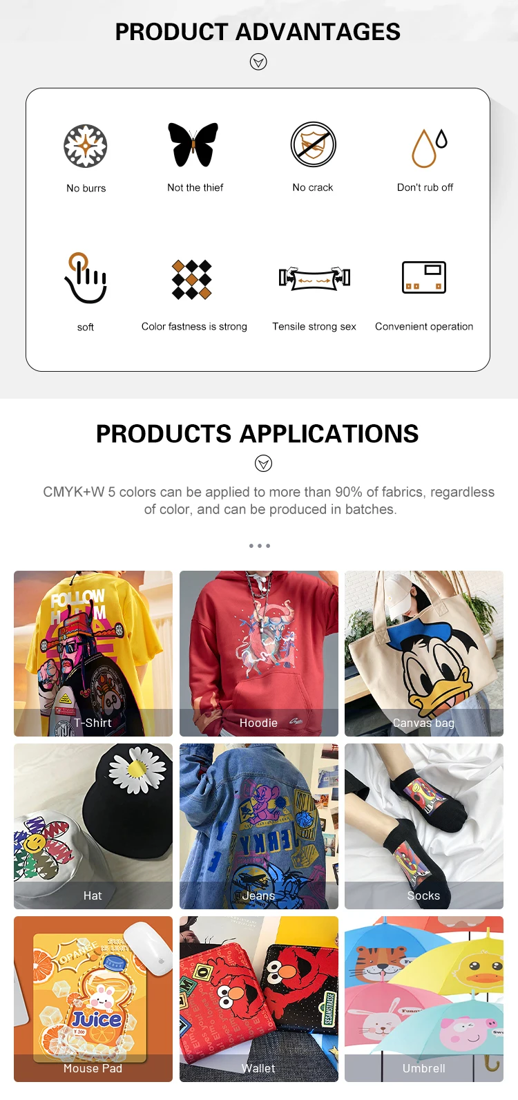Open the T-Shirt application image
Screen dimensions: 518x1100
coord(93,654)
